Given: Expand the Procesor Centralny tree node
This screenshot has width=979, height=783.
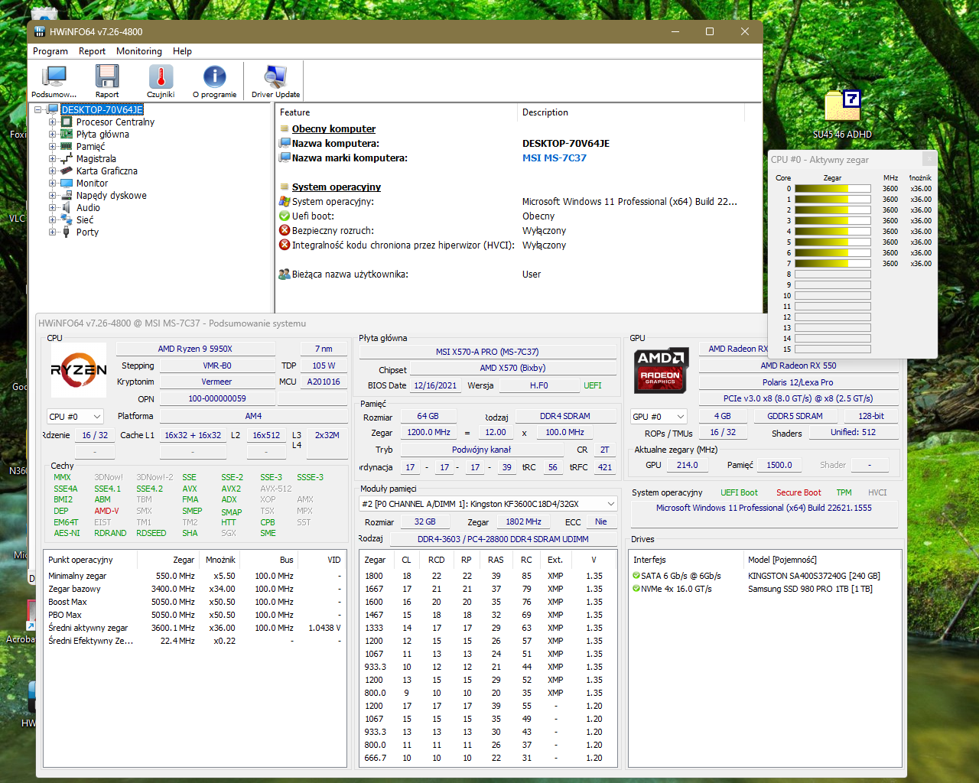Looking at the screenshot, I should tap(53, 122).
